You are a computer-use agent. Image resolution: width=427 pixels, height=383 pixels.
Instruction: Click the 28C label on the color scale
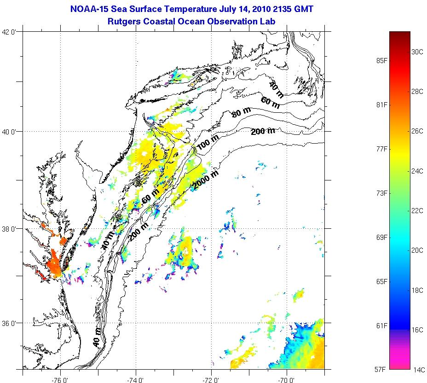coord(417,92)
